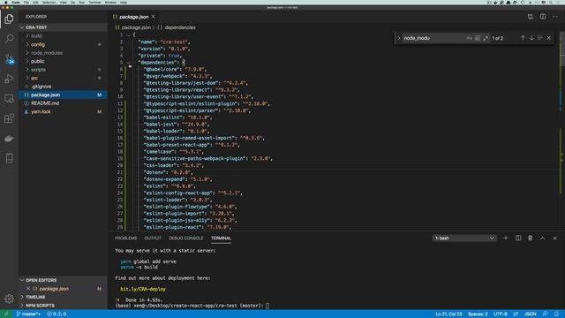Click Ln 21, Col 23 in status bar
The image size is (565, 318).
click(x=448, y=314)
